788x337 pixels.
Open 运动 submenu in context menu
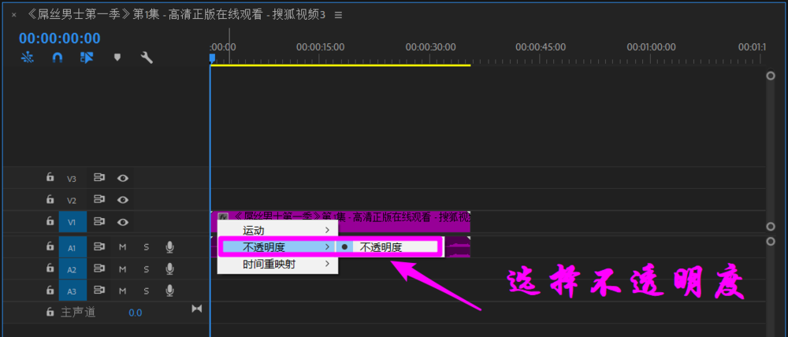[278, 230]
